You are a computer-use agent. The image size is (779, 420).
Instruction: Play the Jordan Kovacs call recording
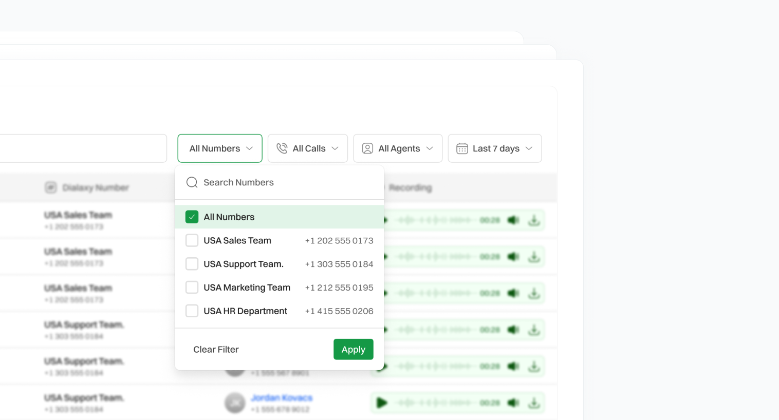[x=381, y=403]
